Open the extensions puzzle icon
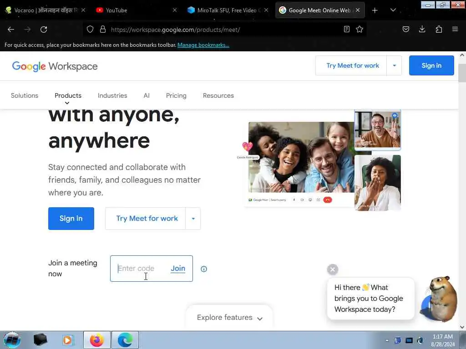The image size is (466, 349). [439, 29]
